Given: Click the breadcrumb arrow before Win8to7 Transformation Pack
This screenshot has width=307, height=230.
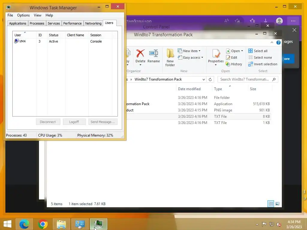Looking at the screenshot, I should [x=131, y=79].
